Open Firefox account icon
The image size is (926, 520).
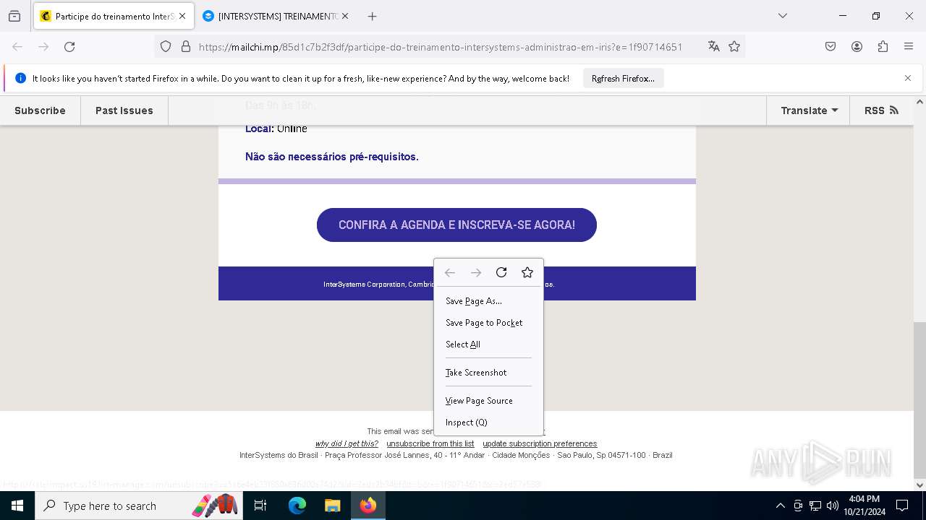(857, 46)
